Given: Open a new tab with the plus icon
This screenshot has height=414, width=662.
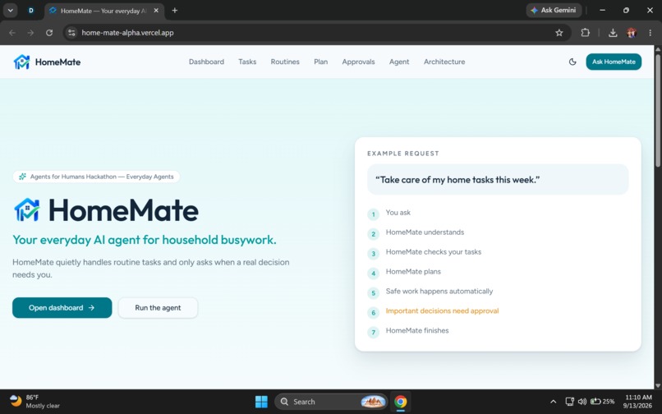Looking at the screenshot, I should click(175, 11).
